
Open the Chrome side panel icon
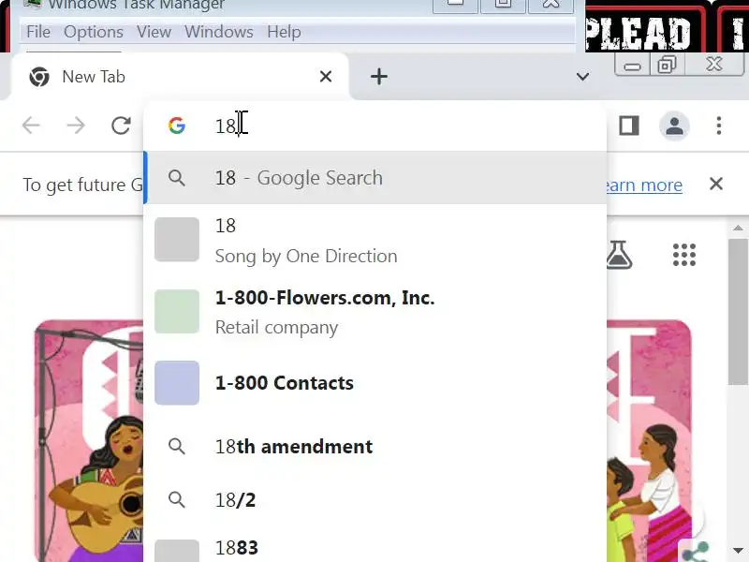pos(628,126)
